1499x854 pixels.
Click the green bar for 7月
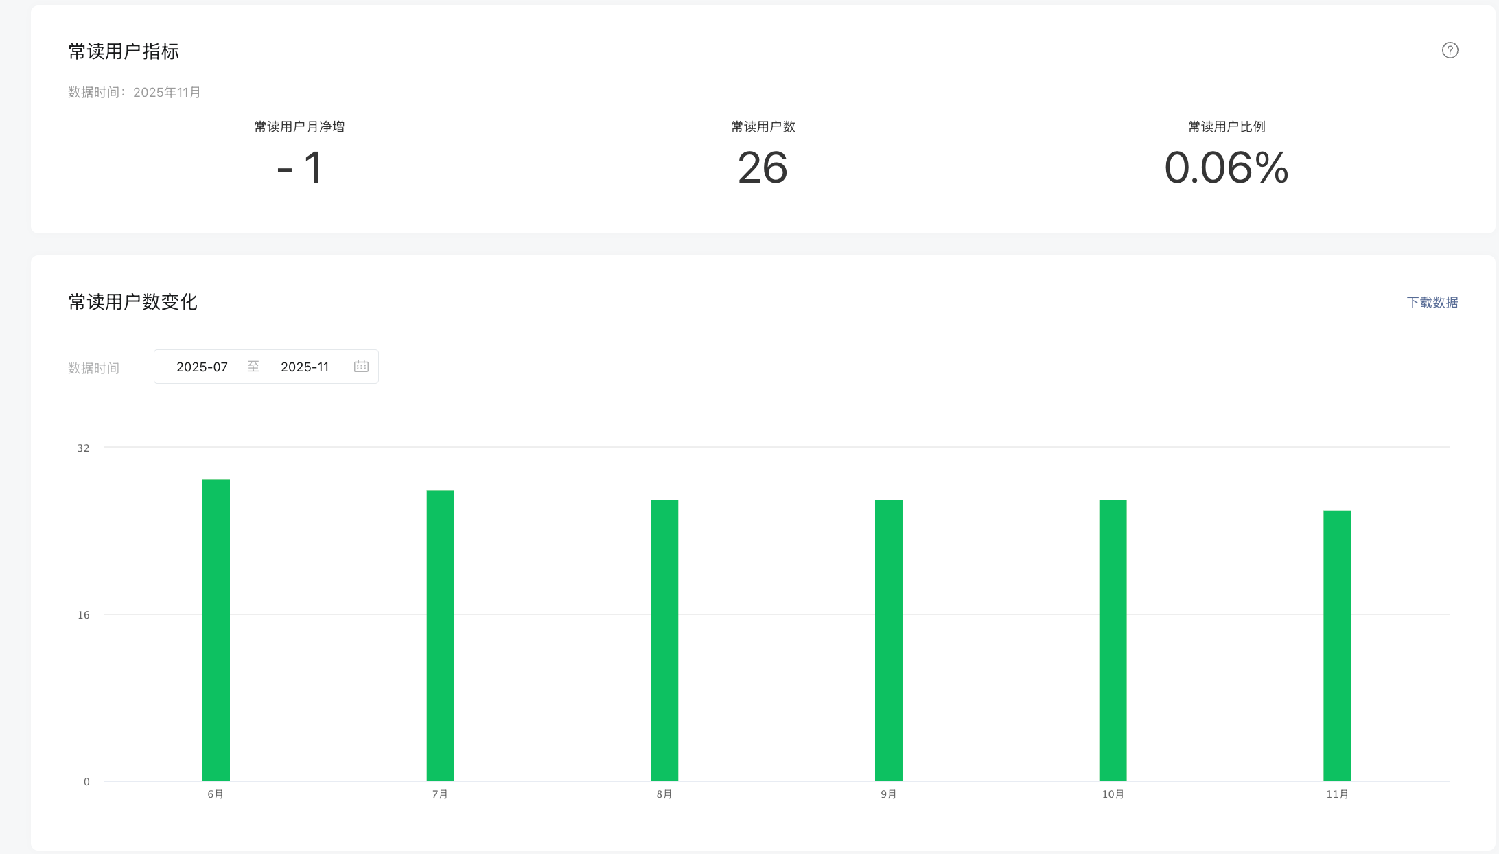coord(440,635)
